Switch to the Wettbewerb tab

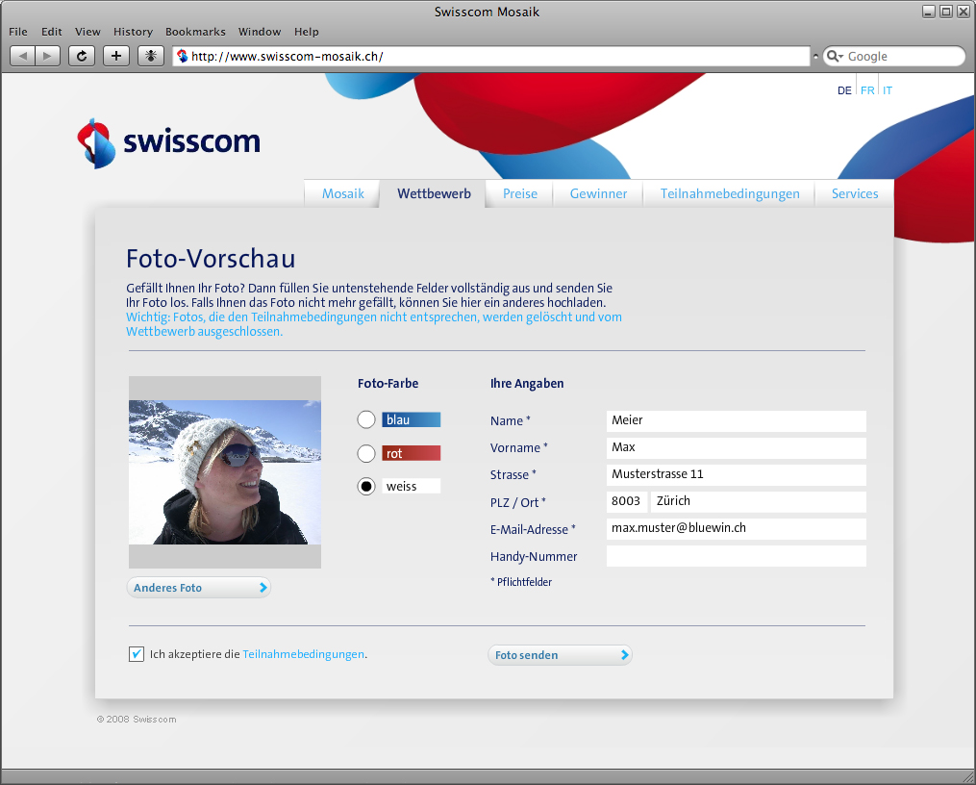click(x=434, y=193)
